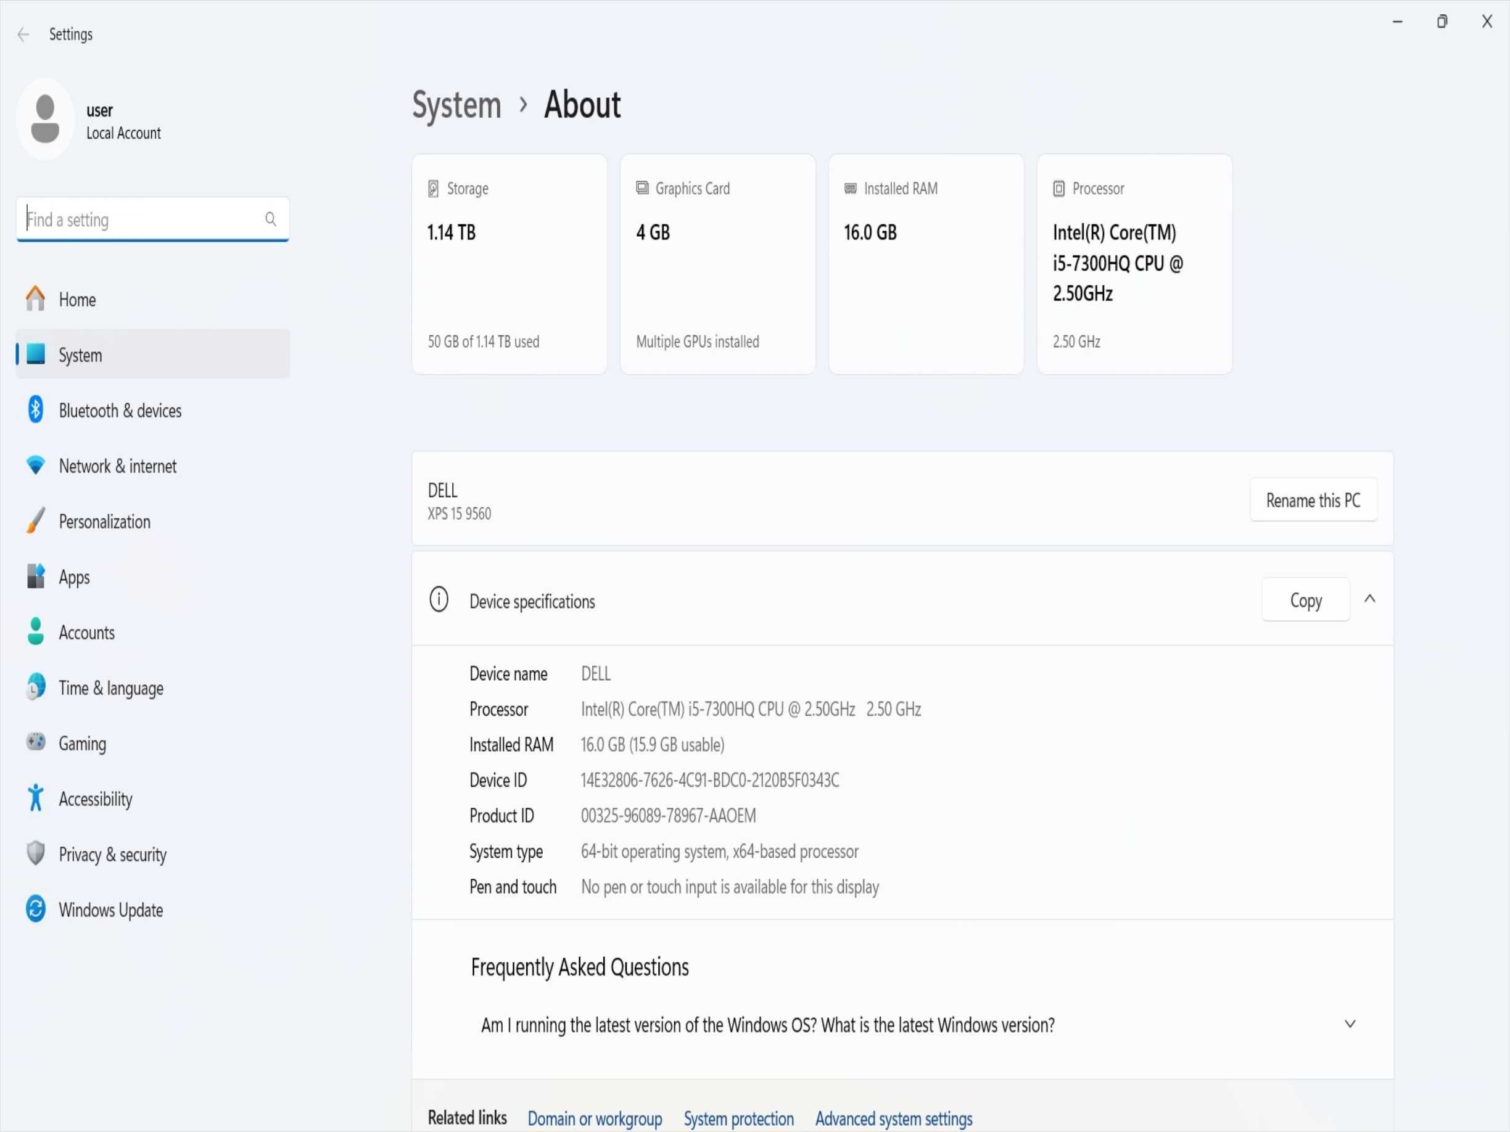Click the search magnifier icon
The height and width of the screenshot is (1132, 1510).
tap(270, 219)
